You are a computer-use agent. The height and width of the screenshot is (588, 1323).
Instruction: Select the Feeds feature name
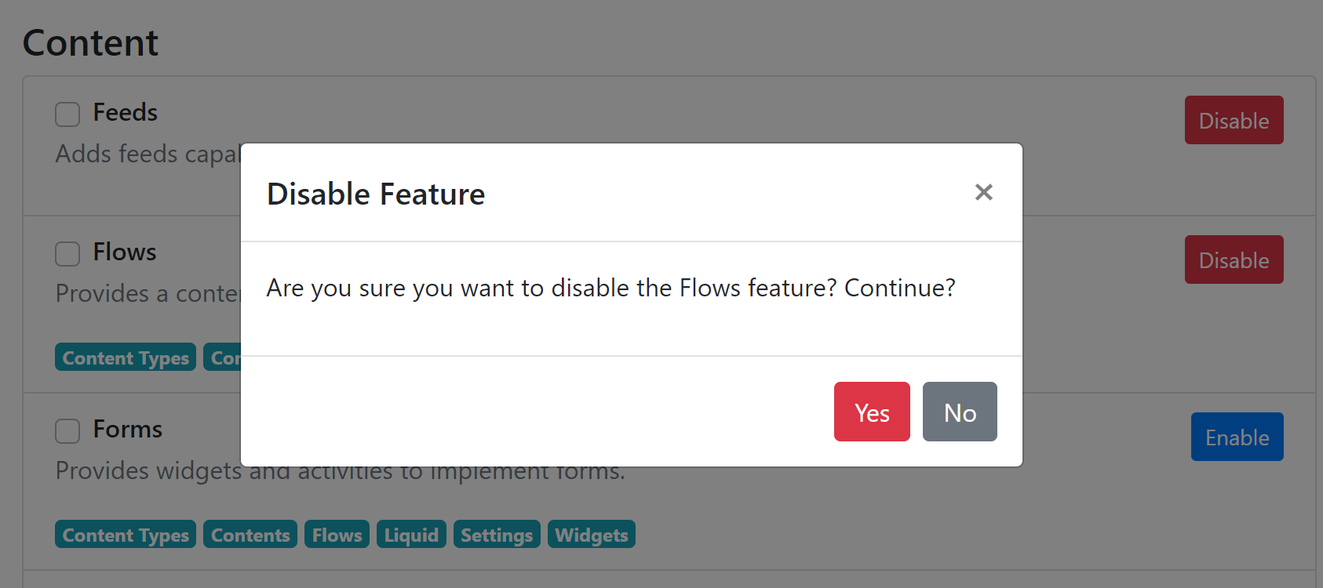125,112
